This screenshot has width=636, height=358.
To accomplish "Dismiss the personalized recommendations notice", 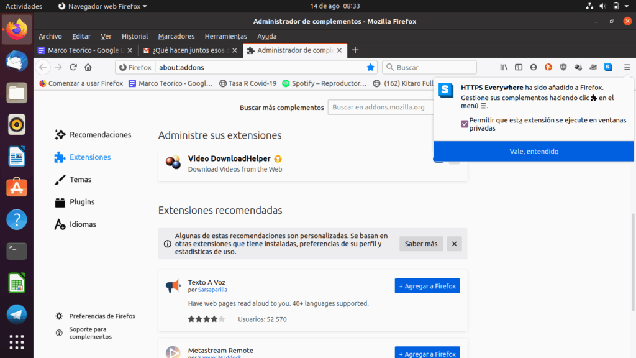I will [x=454, y=244].
